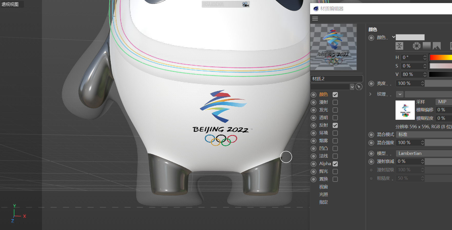This screenshot has width=452, height=230.
Task: Open the 采样 MIP sampling dropdown
Action: (444, 102)
